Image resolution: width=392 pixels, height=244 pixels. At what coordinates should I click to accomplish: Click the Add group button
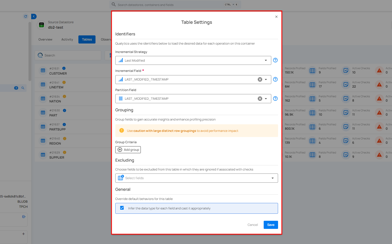(128, 150)
